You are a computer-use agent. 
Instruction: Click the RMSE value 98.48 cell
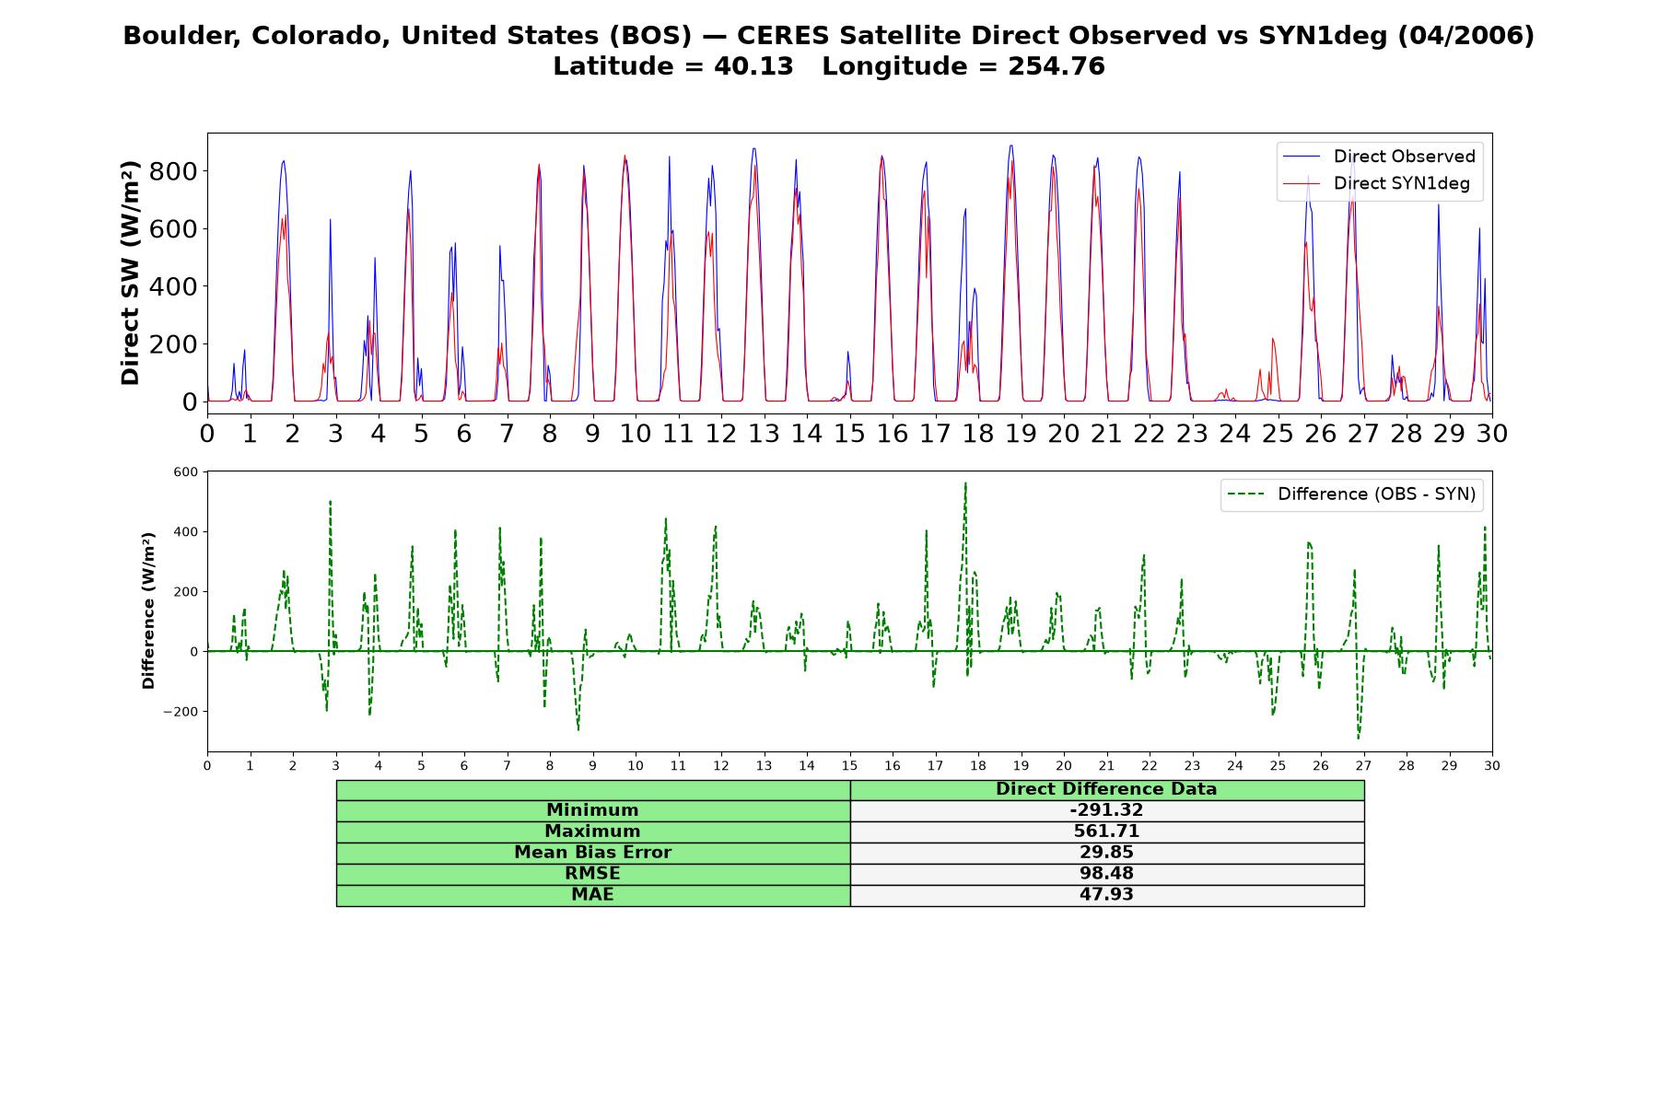[x=1106, y=874]
